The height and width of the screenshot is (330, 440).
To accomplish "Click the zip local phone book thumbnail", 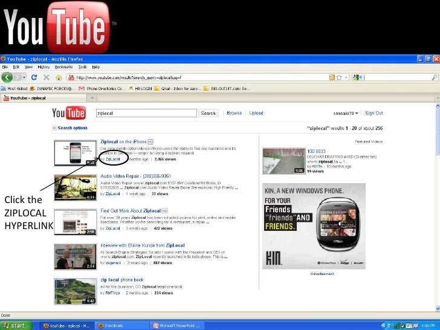I will (x=76, y=291).
